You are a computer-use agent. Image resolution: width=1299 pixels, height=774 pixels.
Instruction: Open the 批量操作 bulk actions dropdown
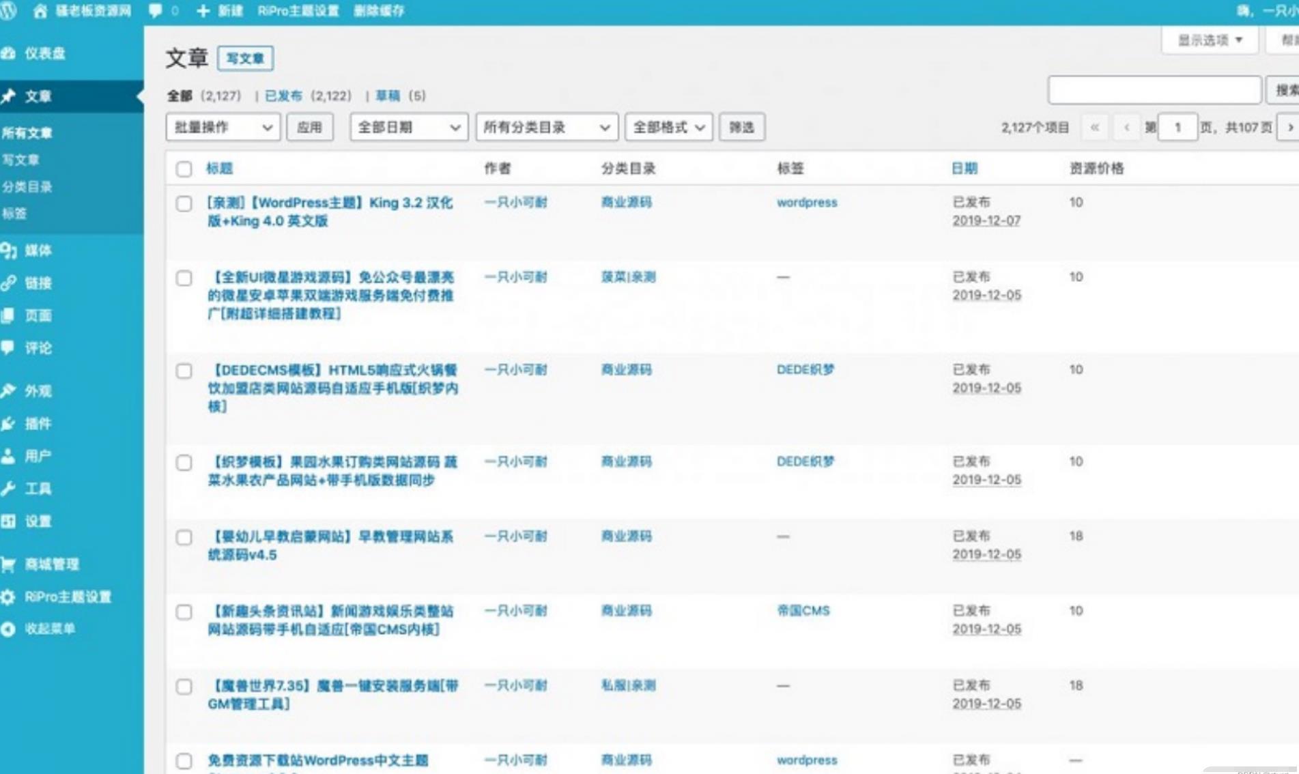223,127
